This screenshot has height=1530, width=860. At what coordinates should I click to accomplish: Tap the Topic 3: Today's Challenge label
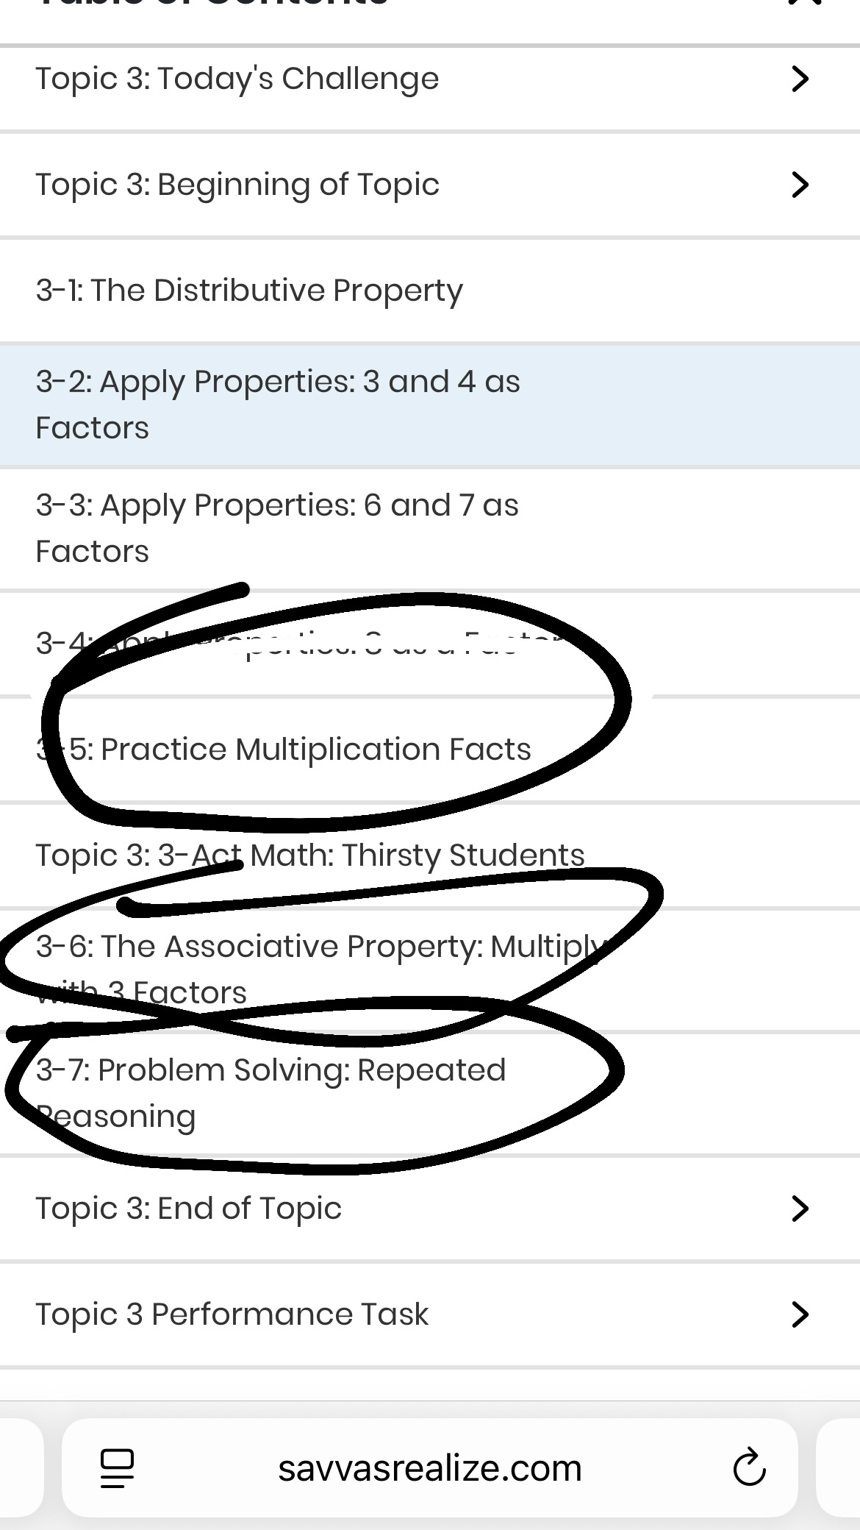click(237, 79)
